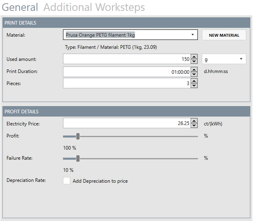
Task: Open the unit dropdown showing g
Action: click(x=224, y=59)
